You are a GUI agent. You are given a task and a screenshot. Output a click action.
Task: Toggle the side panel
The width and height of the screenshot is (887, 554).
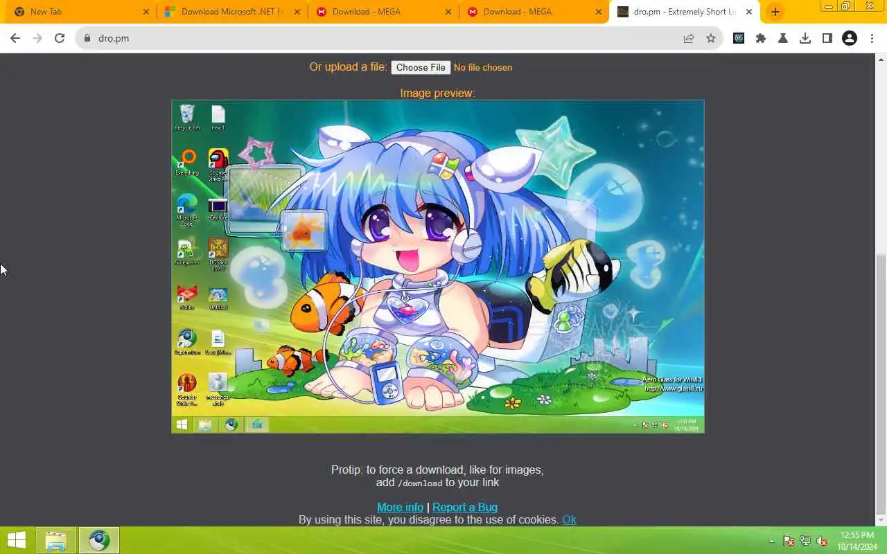coord(827,39)
